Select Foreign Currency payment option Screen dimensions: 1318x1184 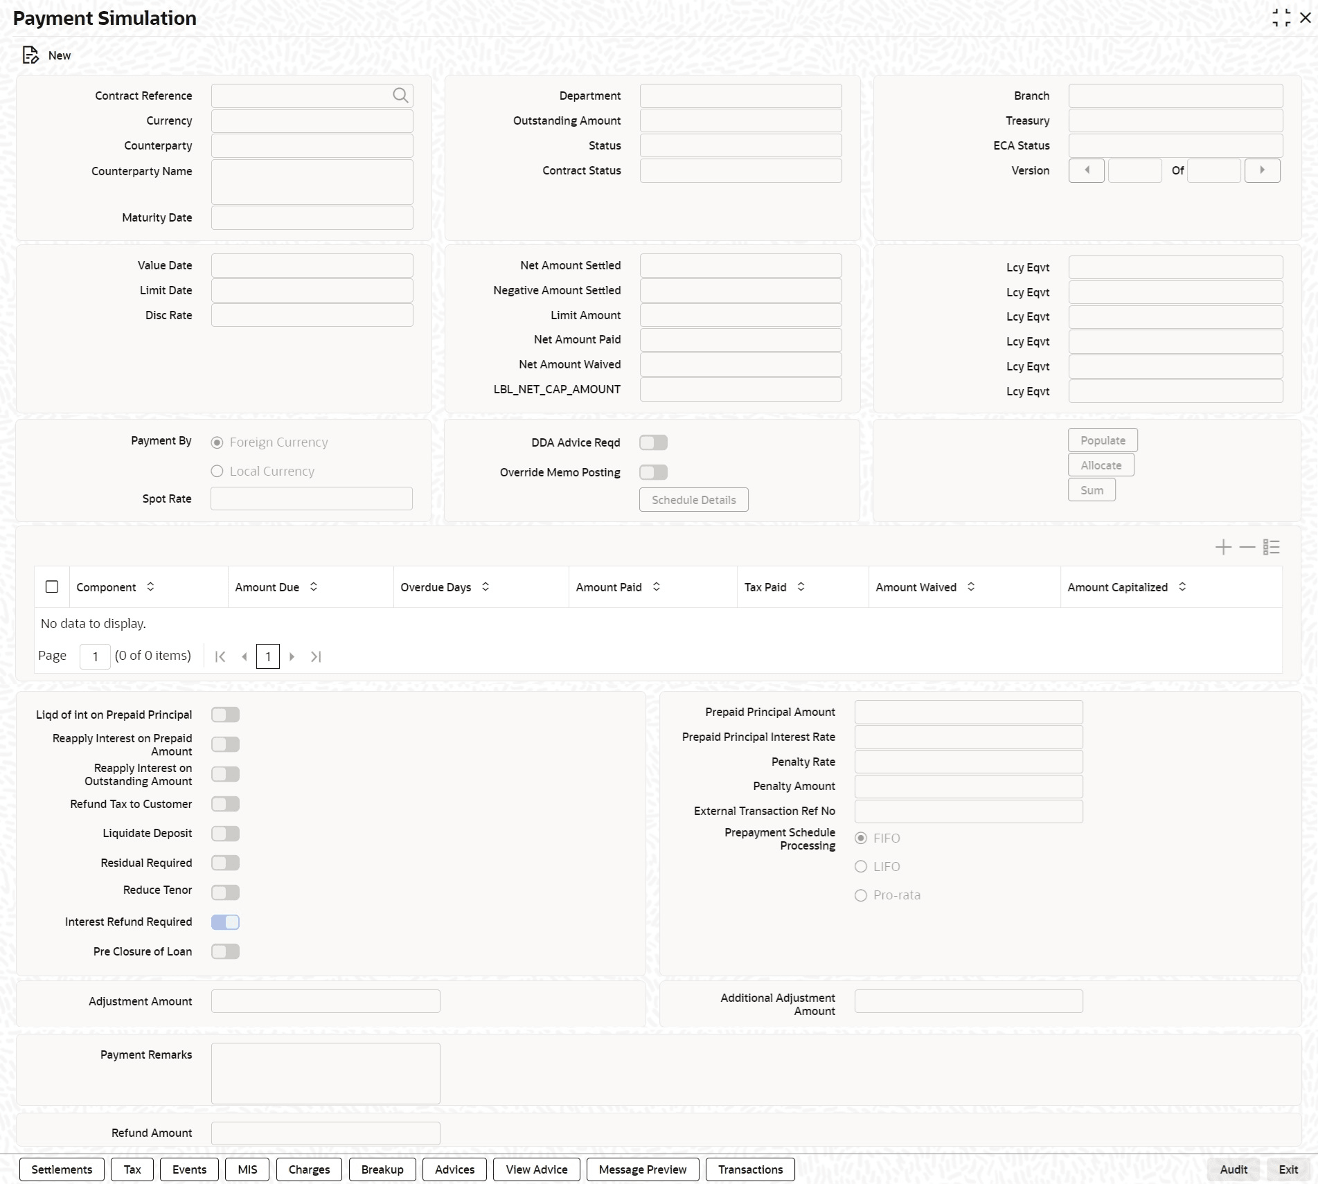[x=217, y=442]
